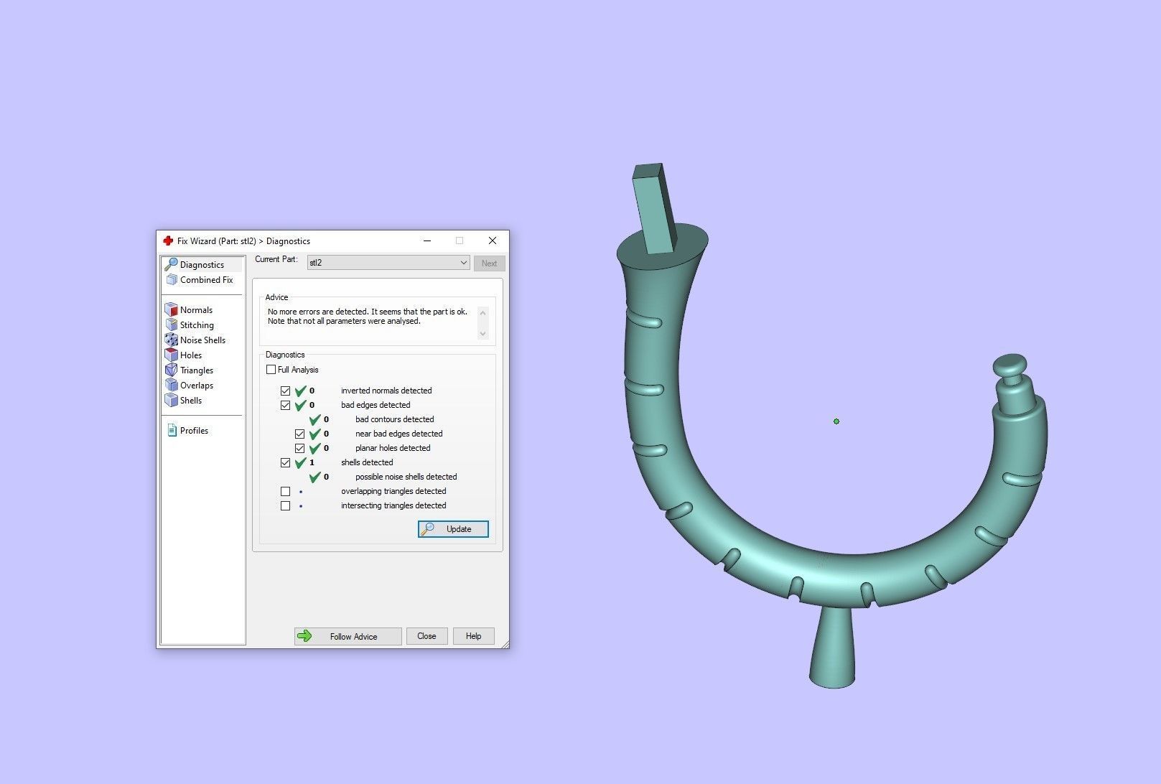Click the Combined Fix cube icon
This screenshot has width=1161, height=784.
(172, 280)
